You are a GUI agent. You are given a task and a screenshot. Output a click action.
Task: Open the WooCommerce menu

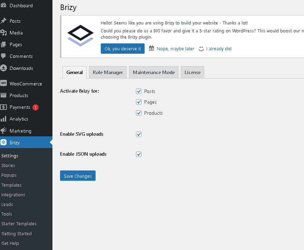click(26, 84)
